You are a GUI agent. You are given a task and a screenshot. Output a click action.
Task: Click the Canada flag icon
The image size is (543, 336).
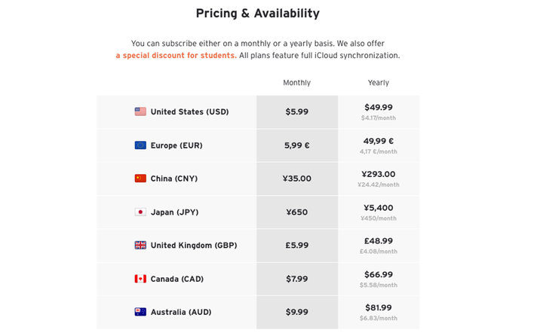140,279
